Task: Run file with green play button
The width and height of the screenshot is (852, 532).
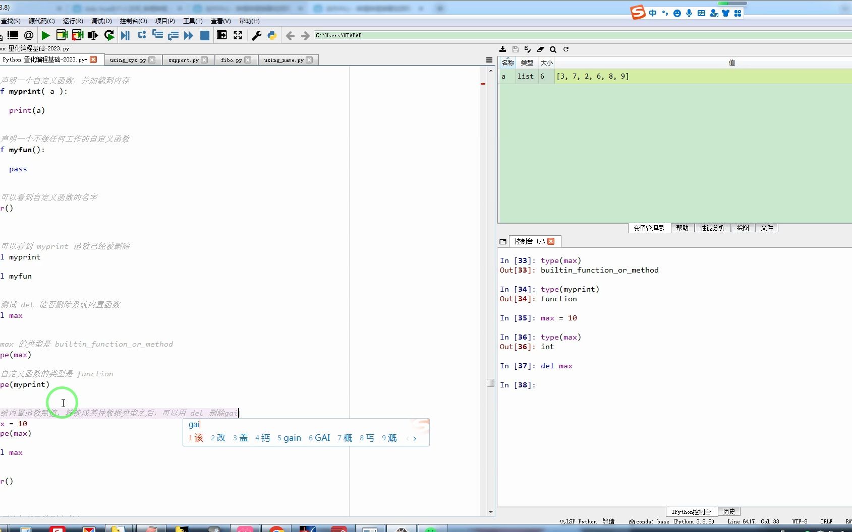Action: click(x=45, y=35)
